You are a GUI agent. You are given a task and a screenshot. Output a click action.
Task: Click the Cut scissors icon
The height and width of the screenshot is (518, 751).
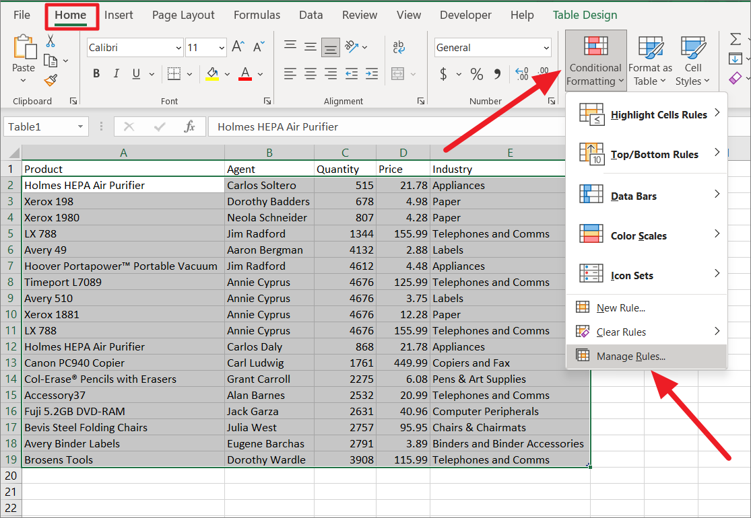[x=51, y=41]
